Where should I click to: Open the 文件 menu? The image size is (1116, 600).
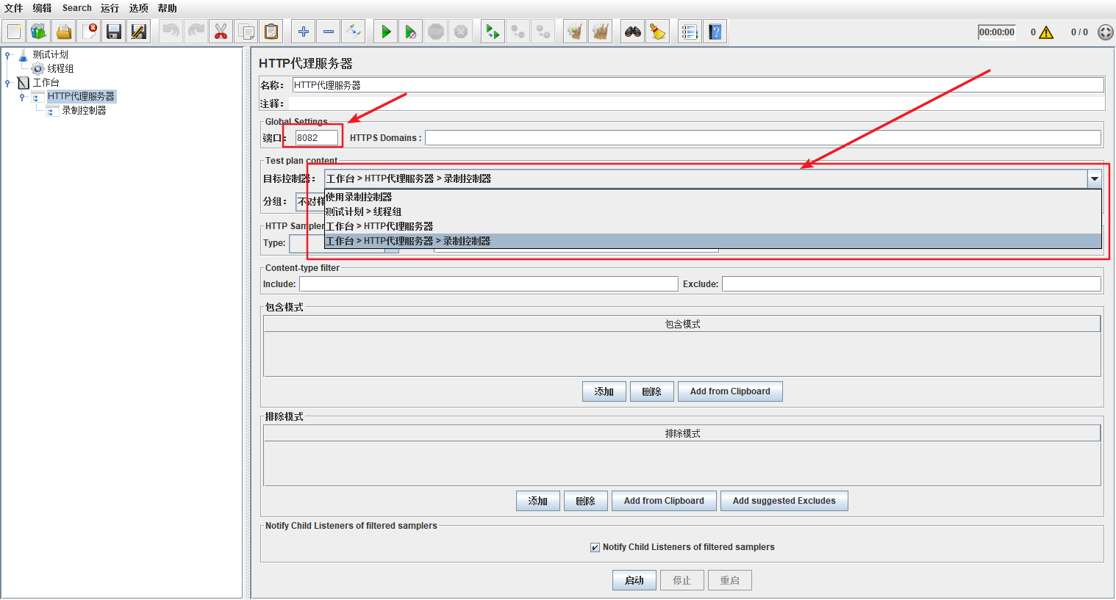pos(12,8)
